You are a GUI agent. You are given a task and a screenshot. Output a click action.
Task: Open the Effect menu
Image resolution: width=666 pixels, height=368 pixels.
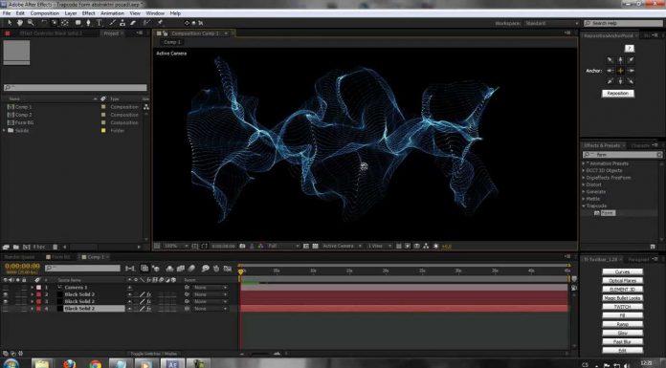click(88, 13)
